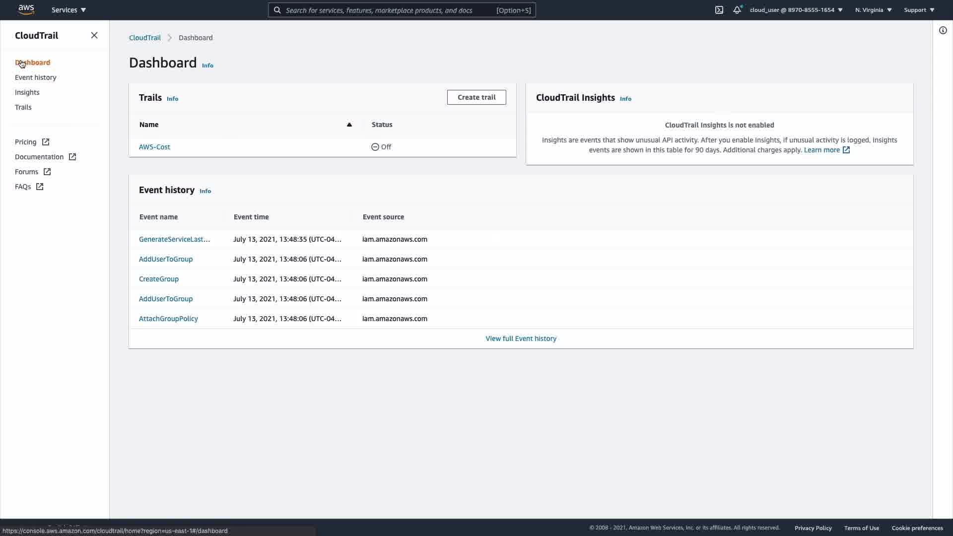Click View full Event history link

click(x=521, y=338)
